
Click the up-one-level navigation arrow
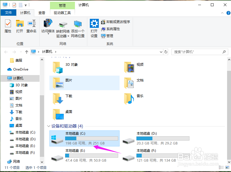pos(27,51)
